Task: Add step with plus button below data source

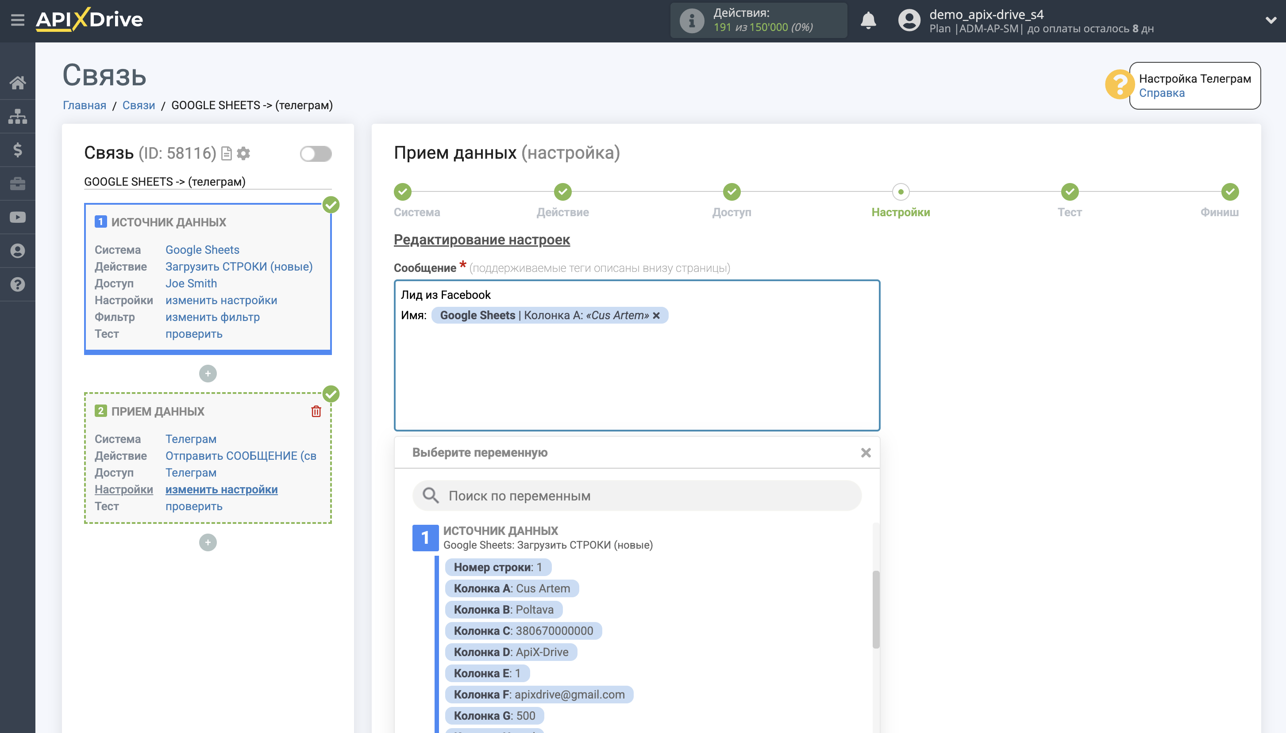Action: (208, 374)
